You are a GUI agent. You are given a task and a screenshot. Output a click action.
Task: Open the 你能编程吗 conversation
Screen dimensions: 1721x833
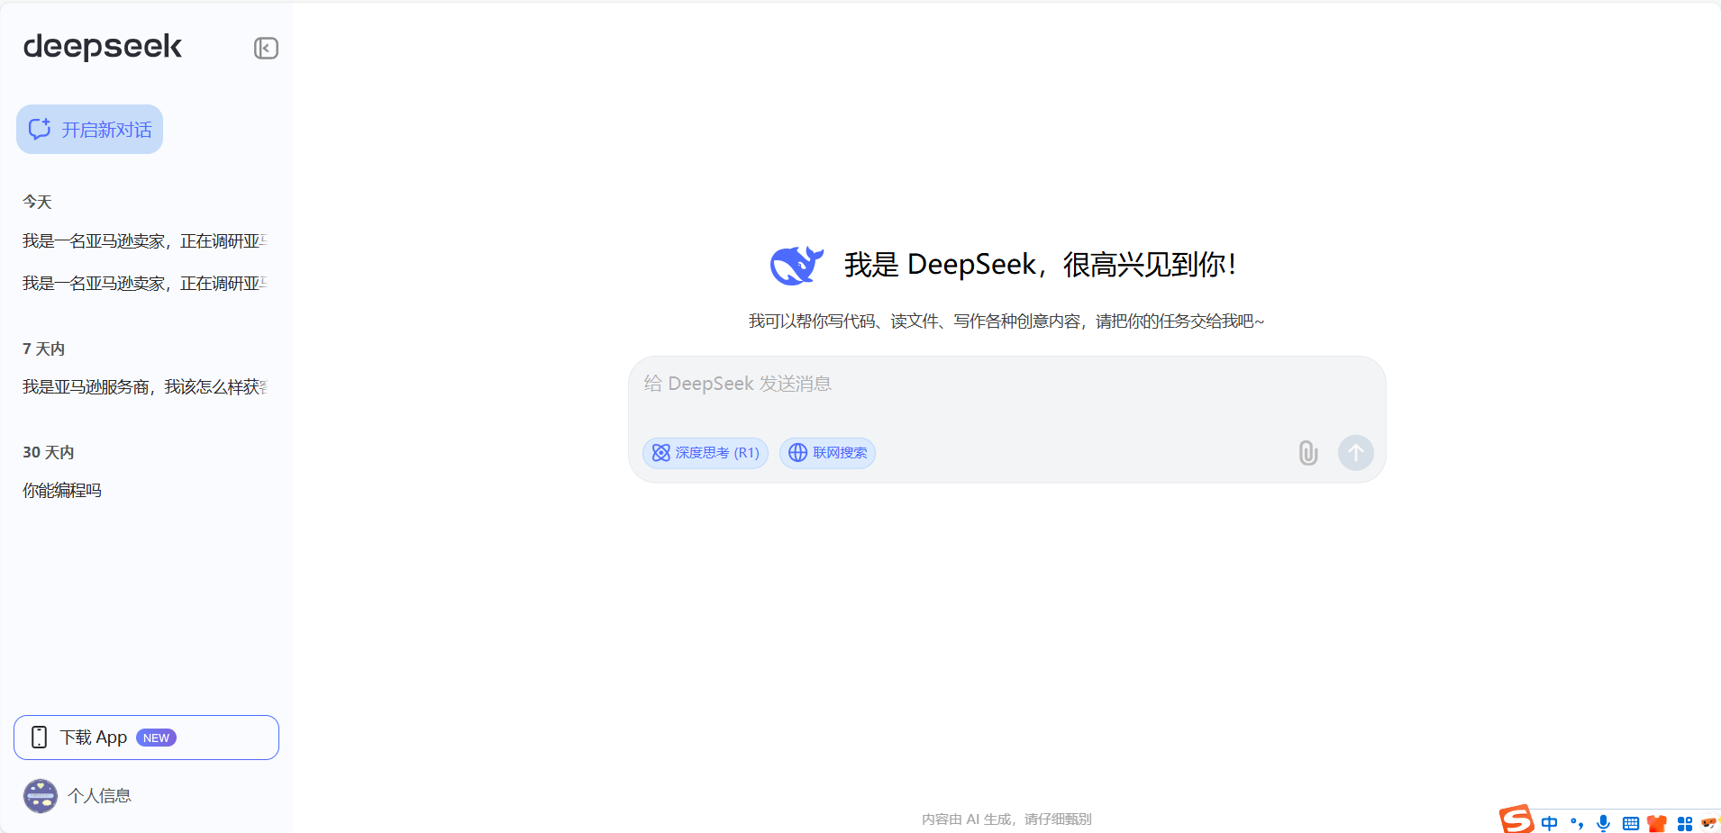click(x=62, y=491)
